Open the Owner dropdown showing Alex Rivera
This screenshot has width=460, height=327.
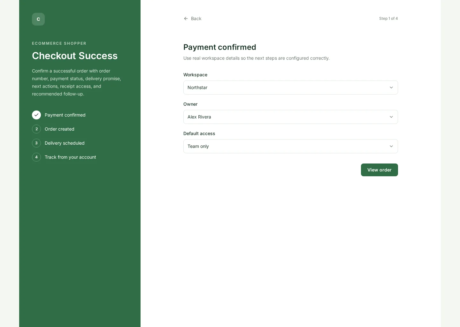[291, 117]
